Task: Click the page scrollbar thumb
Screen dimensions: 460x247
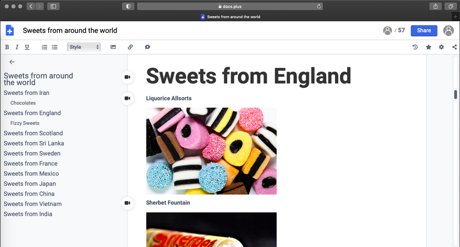Action: 455,95
